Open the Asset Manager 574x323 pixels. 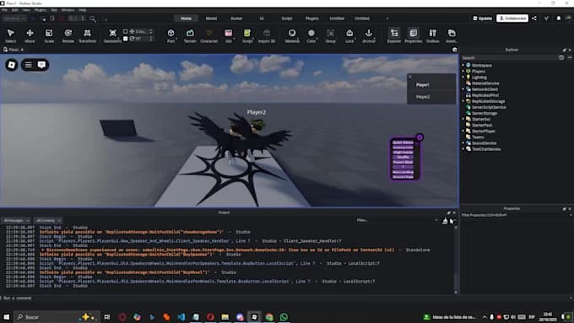[x=452, y=36]
